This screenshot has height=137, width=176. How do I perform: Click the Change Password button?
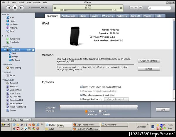pyautogui.click(x=116, y=99)
